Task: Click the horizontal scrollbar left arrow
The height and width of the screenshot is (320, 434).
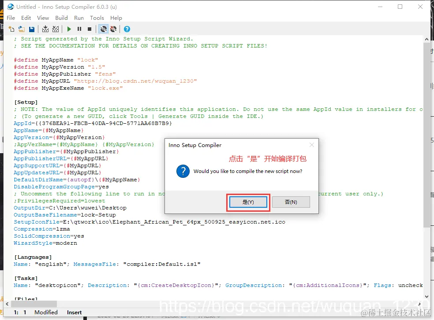Action: click(x=7, y=304)
